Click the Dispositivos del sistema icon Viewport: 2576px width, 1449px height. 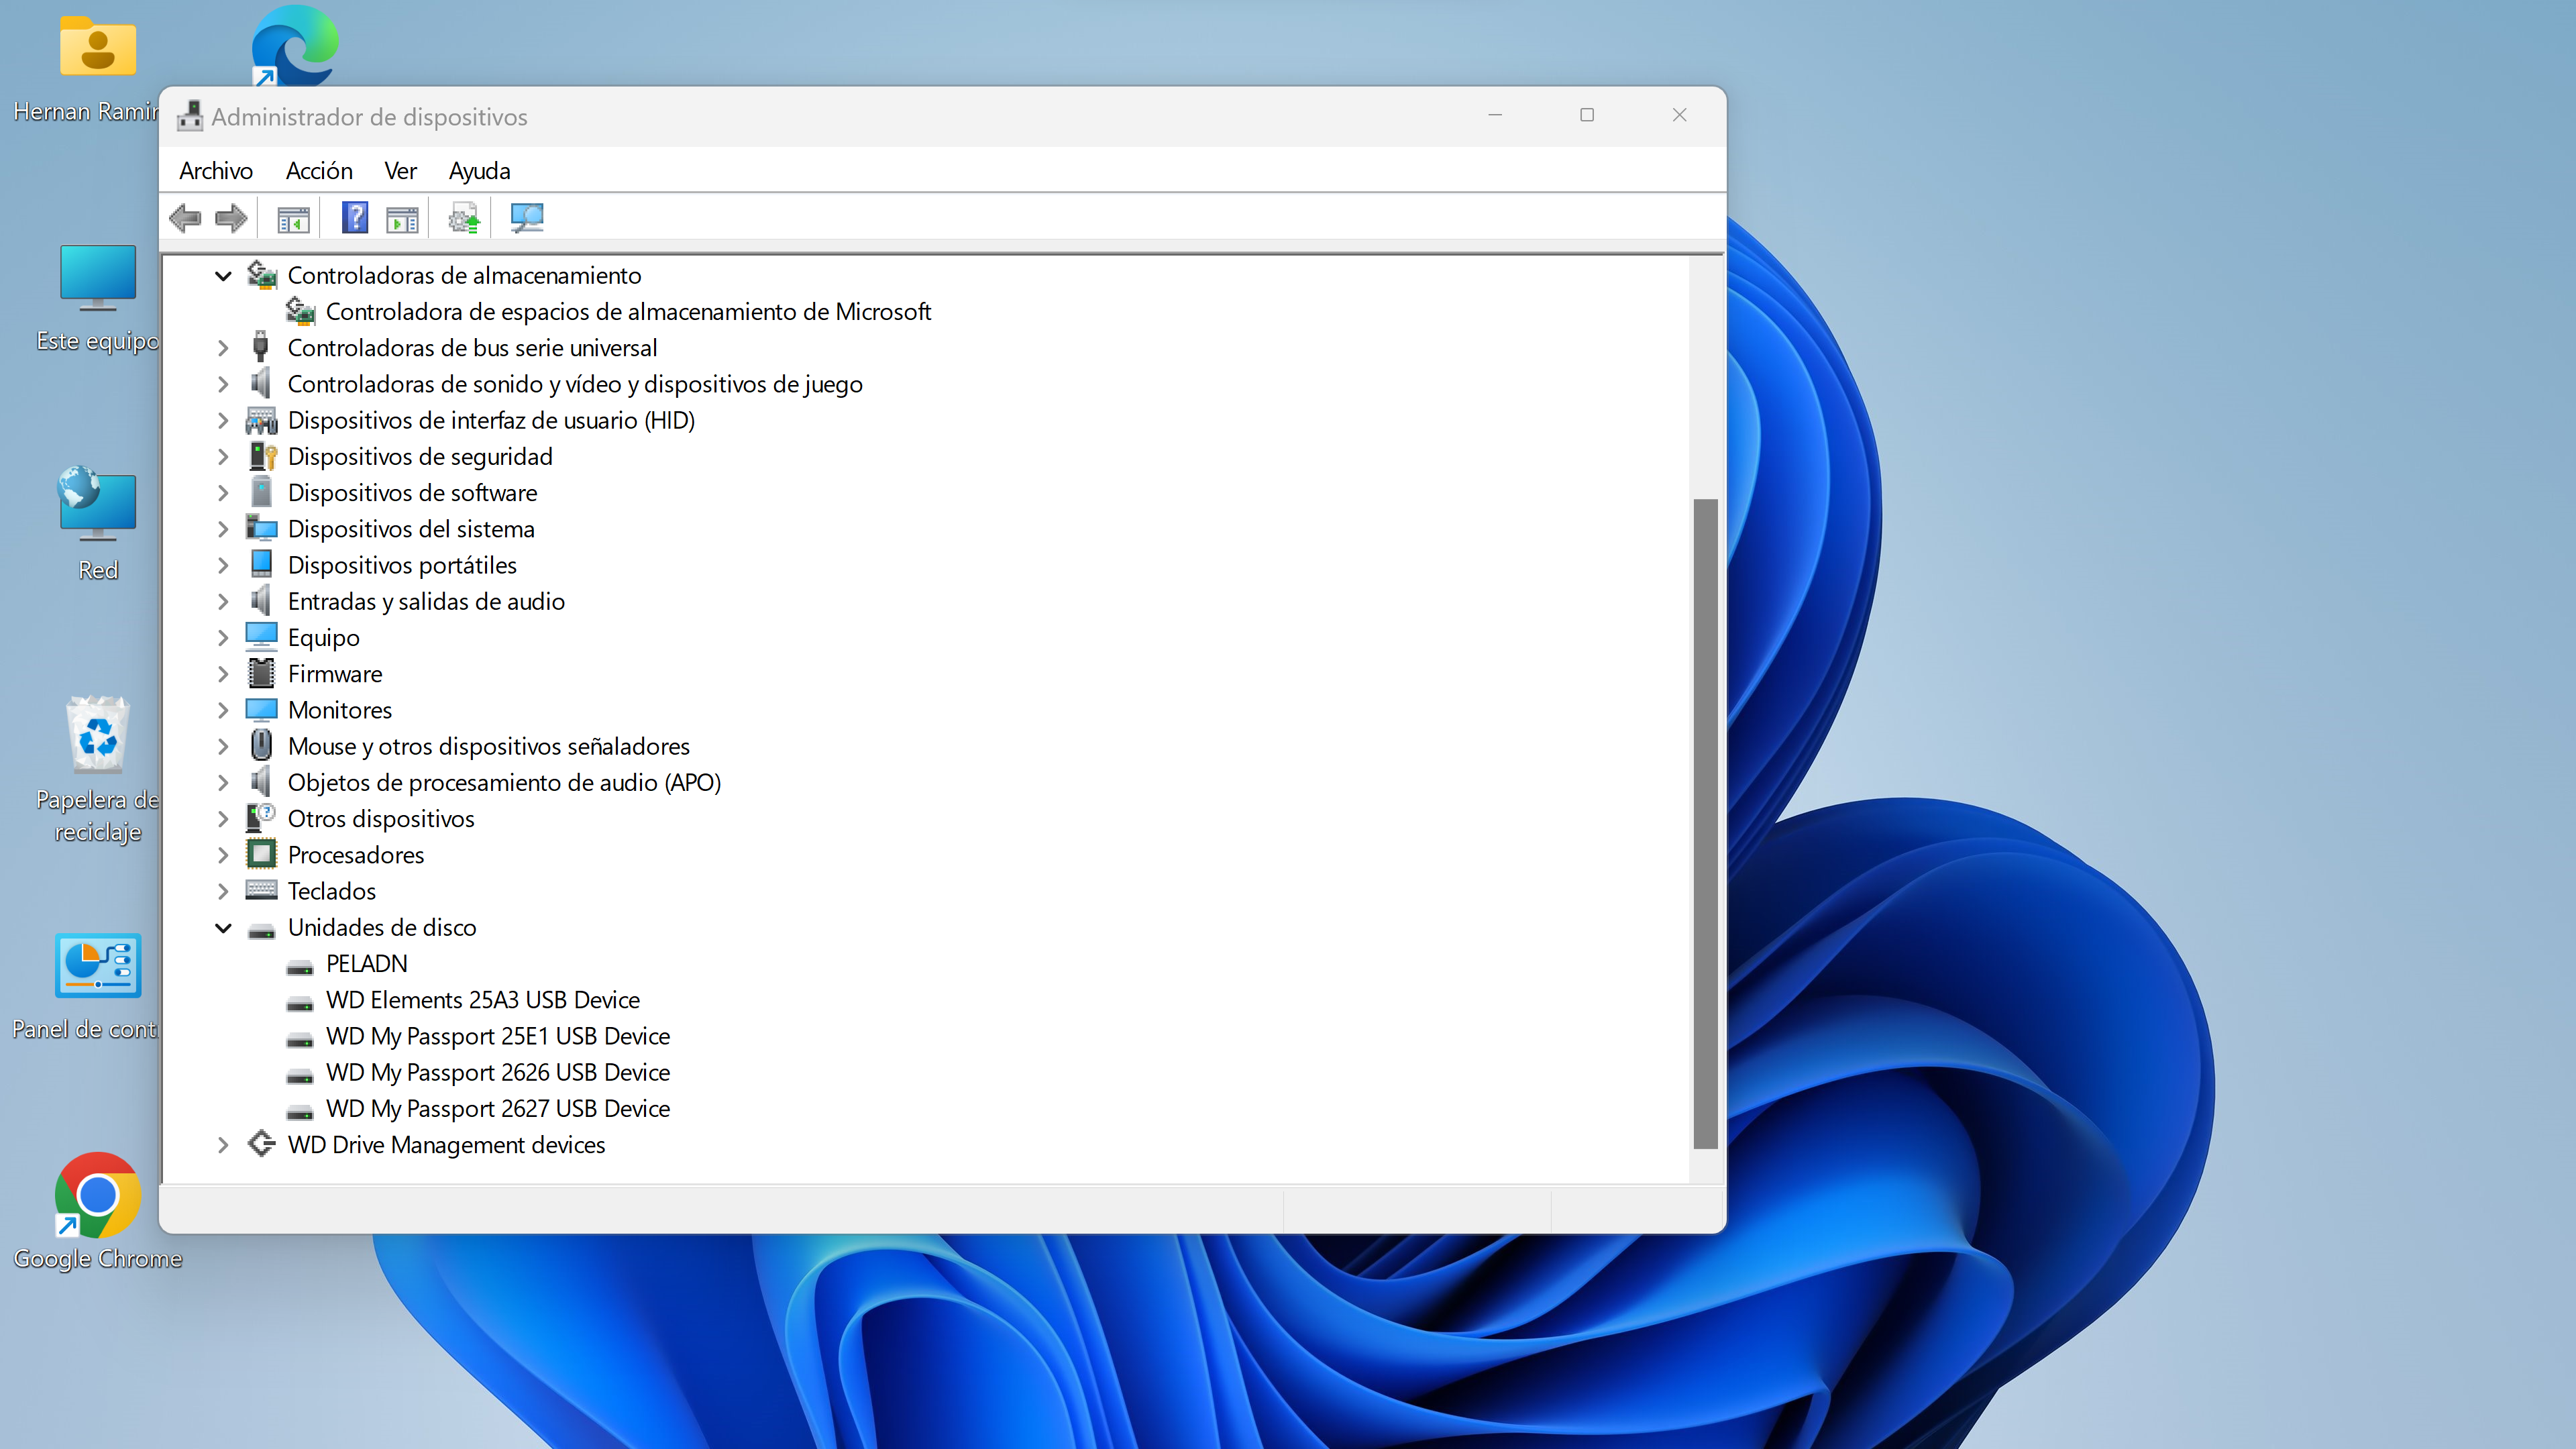click(262, 528)
